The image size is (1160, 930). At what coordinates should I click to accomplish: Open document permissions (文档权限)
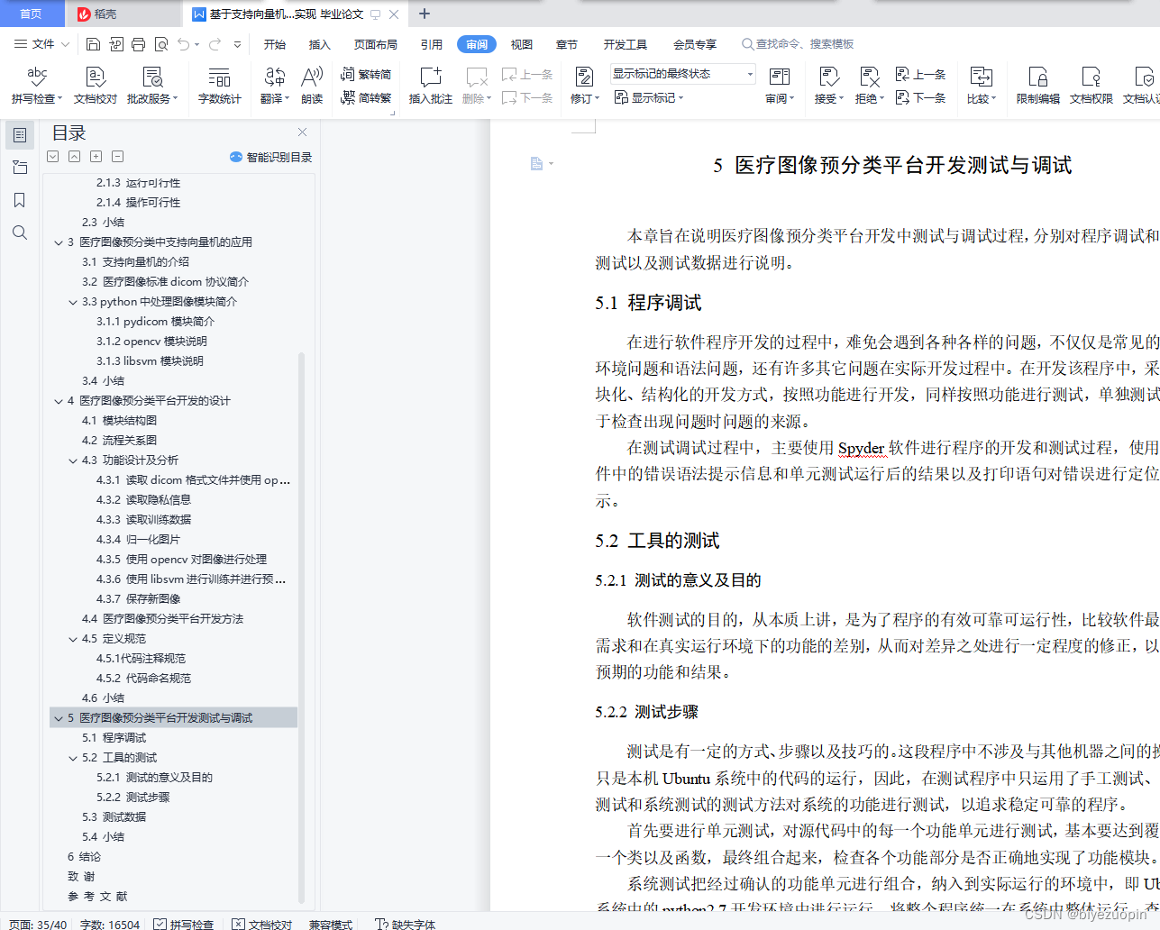click(x=1091, y=86)
